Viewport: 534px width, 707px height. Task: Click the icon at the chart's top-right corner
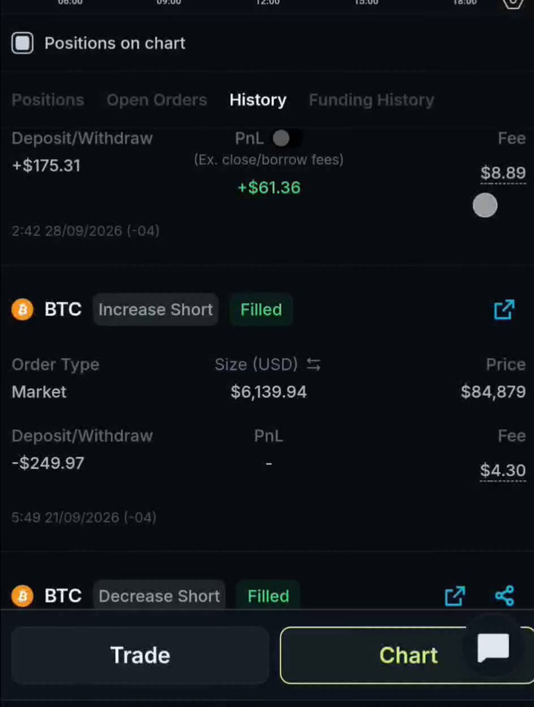(513, 4)
